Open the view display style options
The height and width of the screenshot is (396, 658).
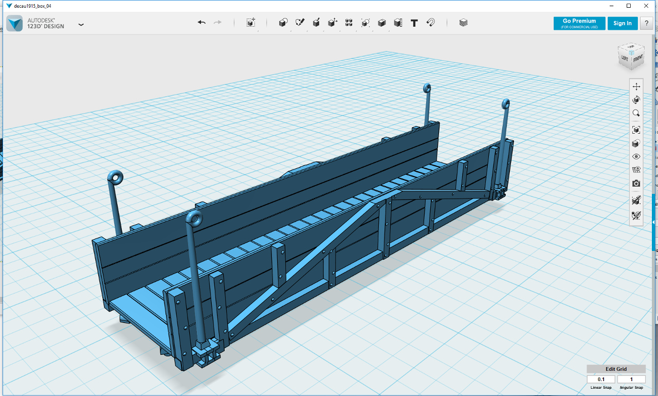636,143
